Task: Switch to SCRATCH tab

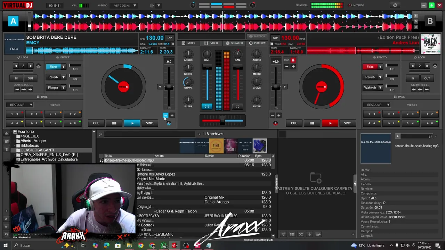Action: click(235, 43)
